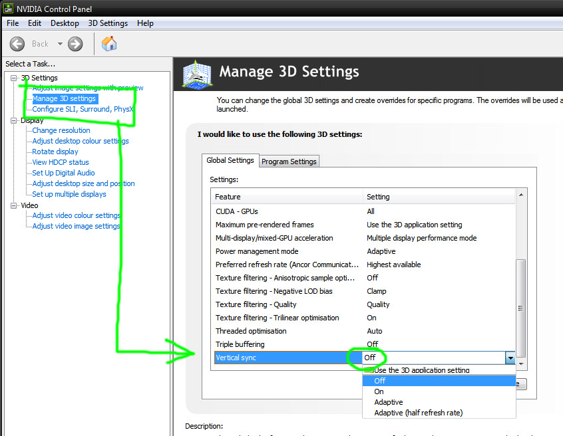The image size is (563, 436).
Task: Select Threaded optimisation row
Action: coord(363,331)
